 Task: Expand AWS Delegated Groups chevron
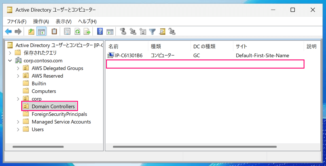pyautogui.click(x=18, y=68)
